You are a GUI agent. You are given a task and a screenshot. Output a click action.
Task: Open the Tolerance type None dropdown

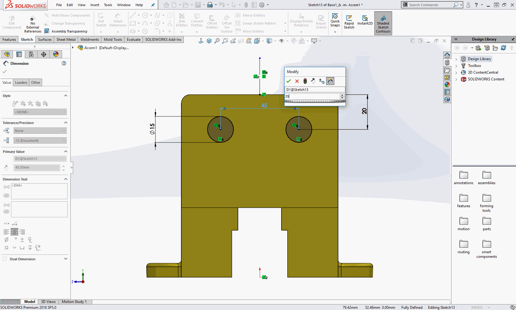click(x=40, y=131)
